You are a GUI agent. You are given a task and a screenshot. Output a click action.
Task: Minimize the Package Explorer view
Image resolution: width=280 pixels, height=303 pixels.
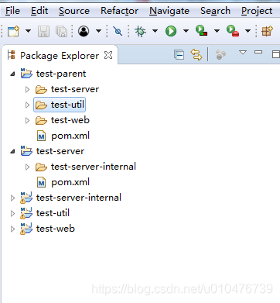(x=258, y=52)
